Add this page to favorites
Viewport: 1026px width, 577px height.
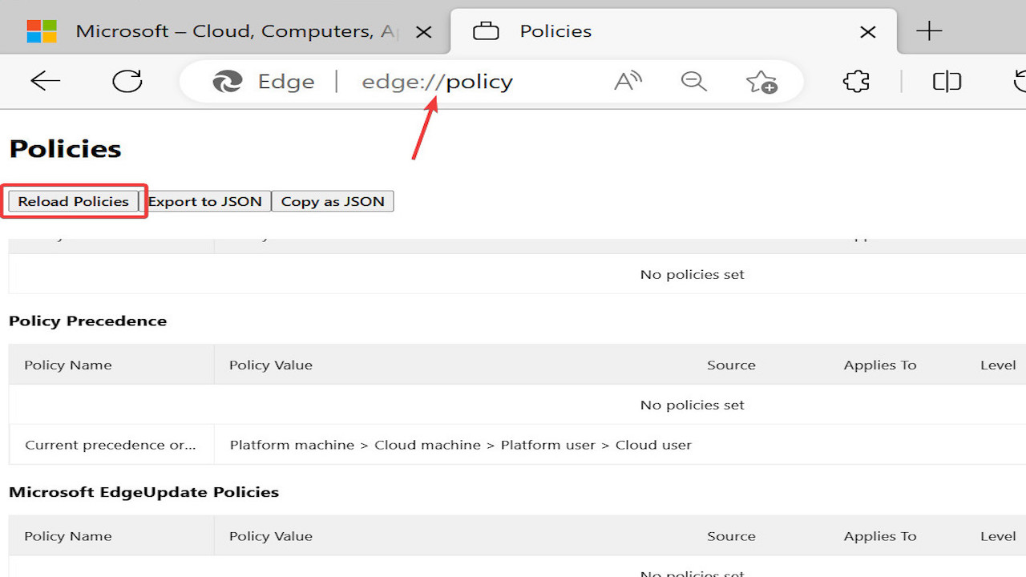760,81
